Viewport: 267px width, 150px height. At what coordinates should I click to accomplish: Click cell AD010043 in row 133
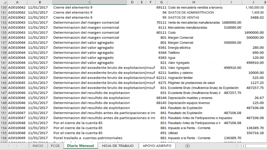(17, 23)
